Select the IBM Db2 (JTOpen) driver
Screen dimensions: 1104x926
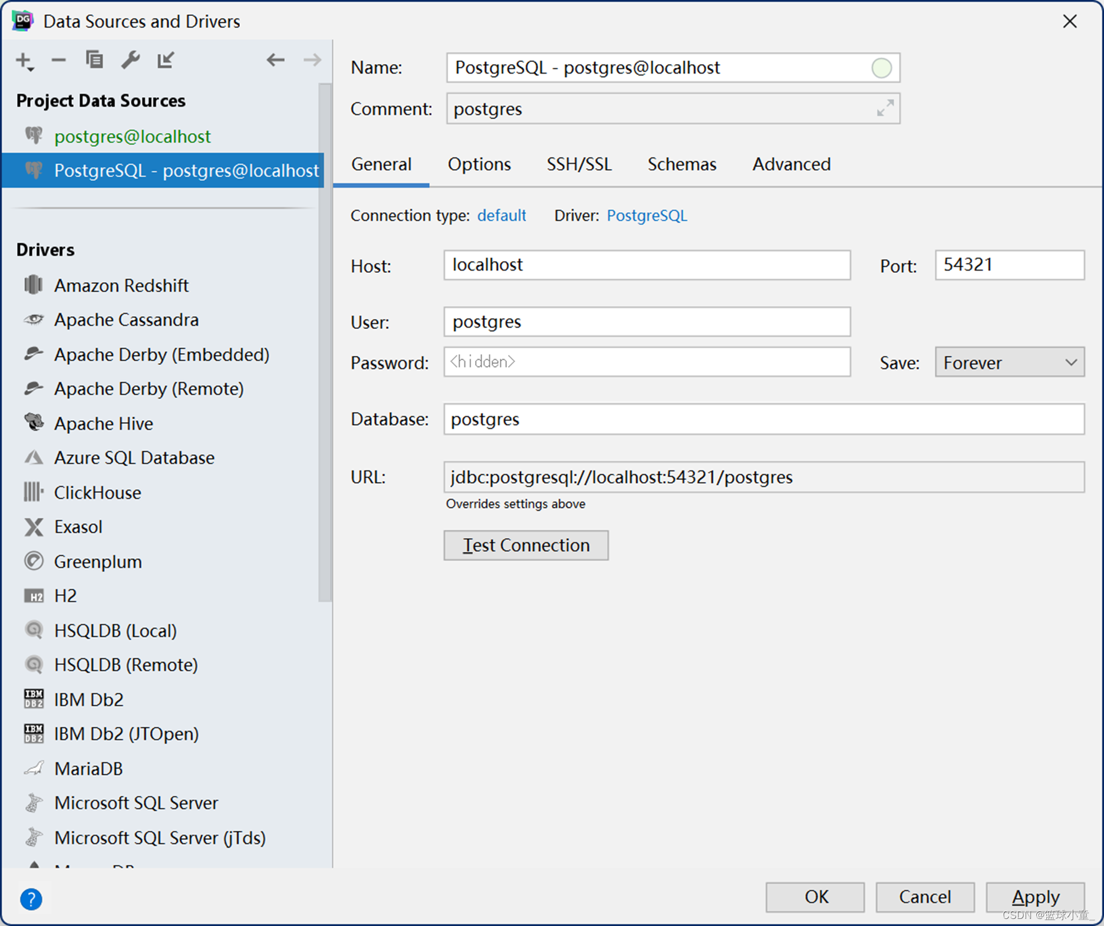[x=126, y=733]
